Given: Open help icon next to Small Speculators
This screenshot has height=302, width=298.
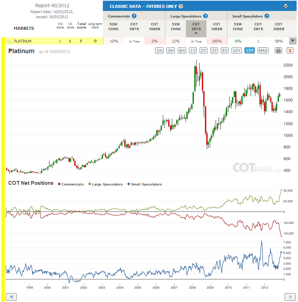Looking at the screenshot, I should (x=267, y=16).
